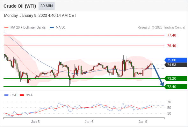The width and height of the screenshot is (188, 127).
Task: Click the blue 75.00 pivot tag
Action: click(x=176, y=60)
